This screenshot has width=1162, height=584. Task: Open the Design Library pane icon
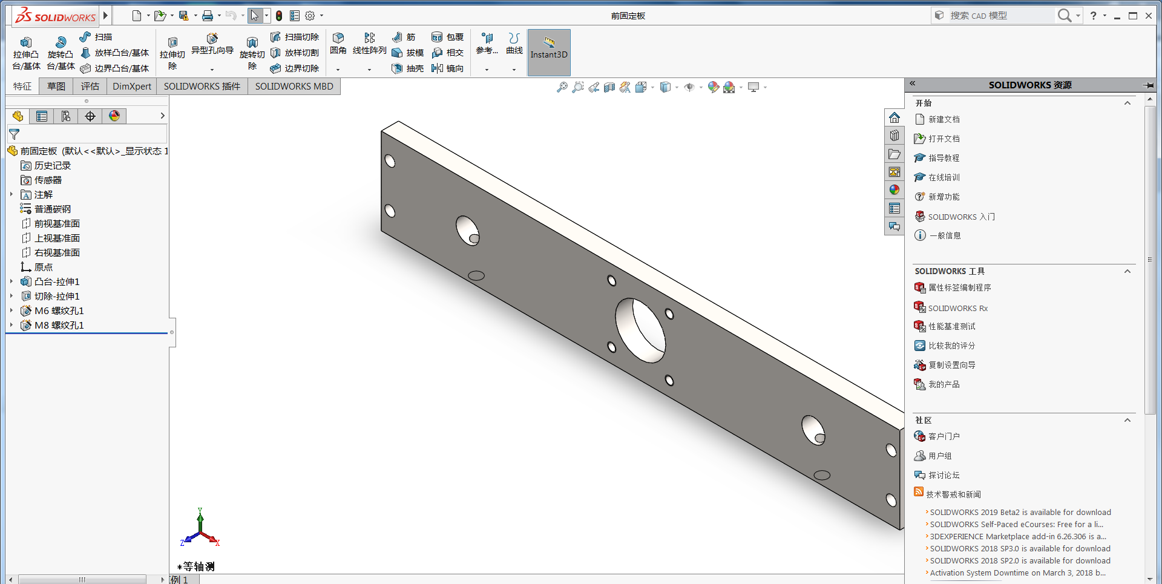tap(894, 135)
